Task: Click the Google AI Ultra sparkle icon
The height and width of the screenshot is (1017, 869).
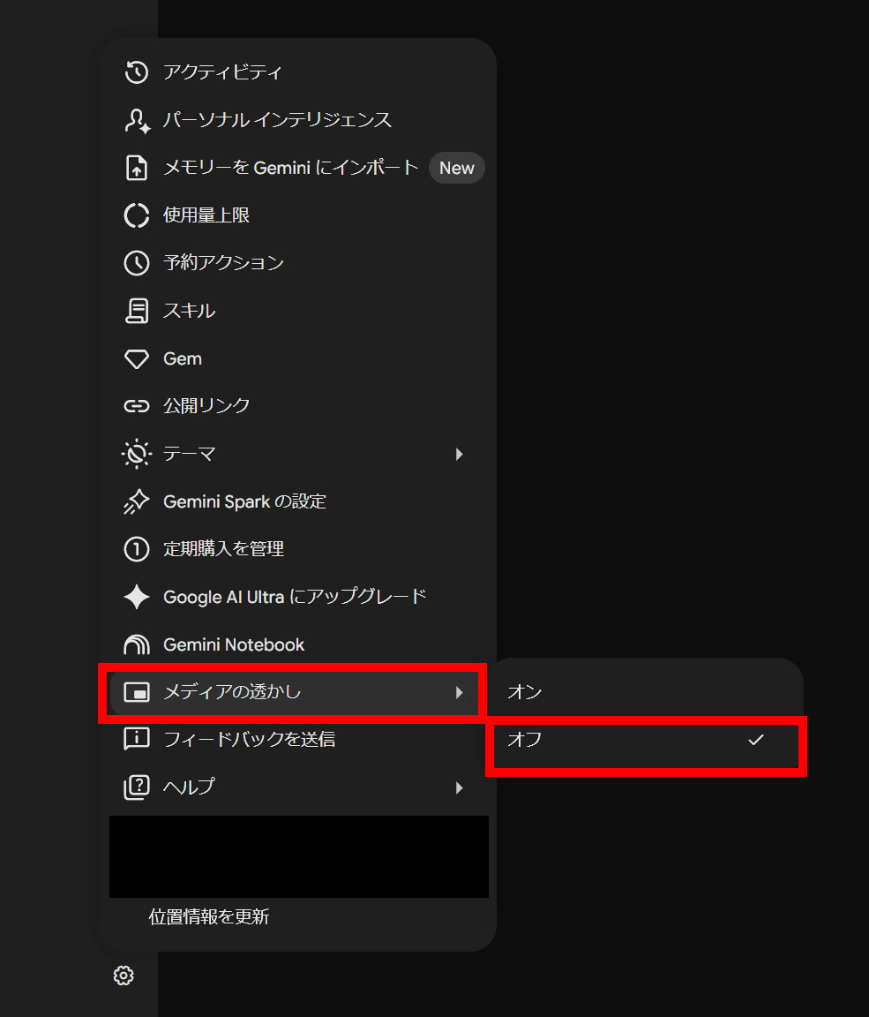Action: tap(136, 597)
